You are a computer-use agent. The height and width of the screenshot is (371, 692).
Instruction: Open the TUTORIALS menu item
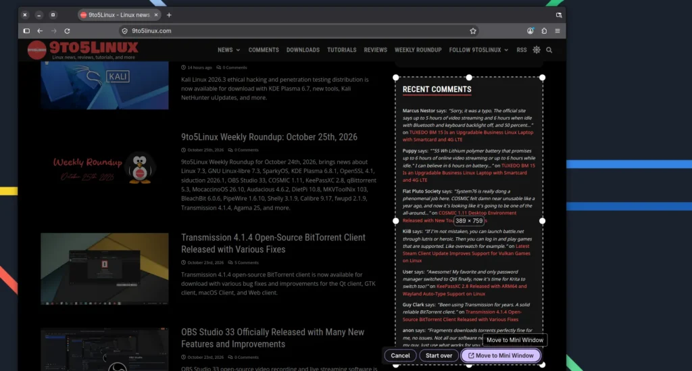point(341,50)
